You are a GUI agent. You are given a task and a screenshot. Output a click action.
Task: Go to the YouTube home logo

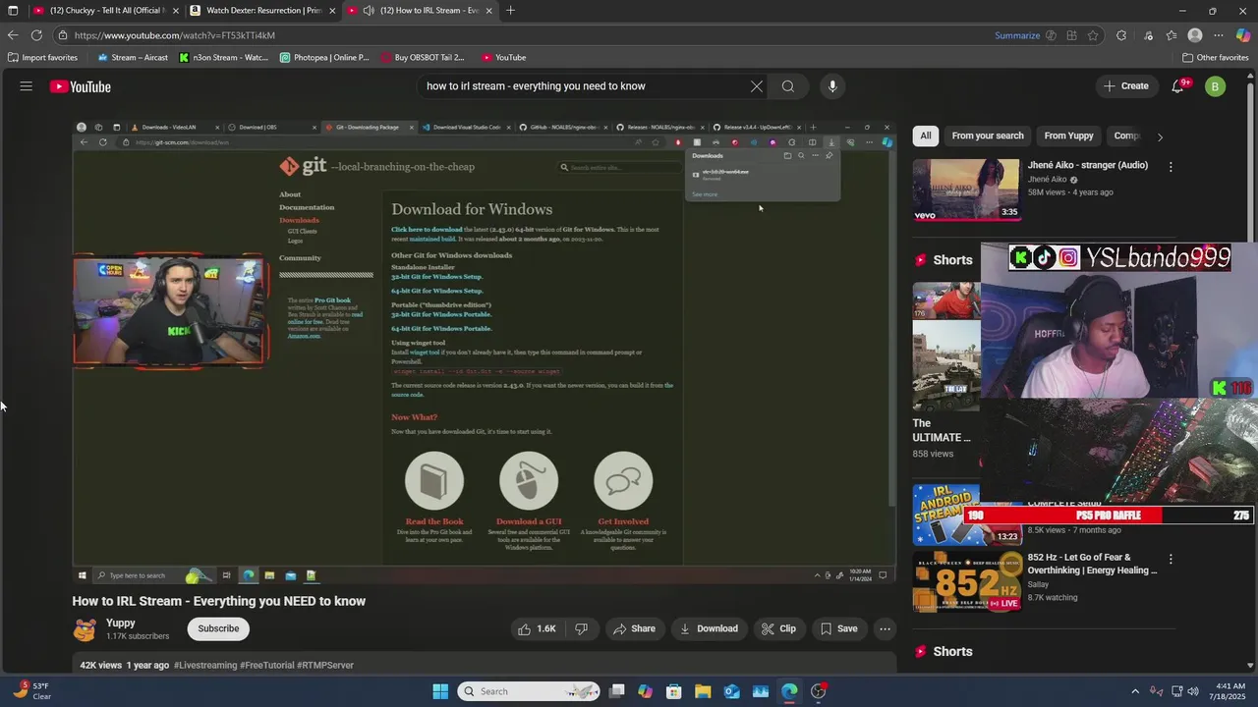pos(81,86)
